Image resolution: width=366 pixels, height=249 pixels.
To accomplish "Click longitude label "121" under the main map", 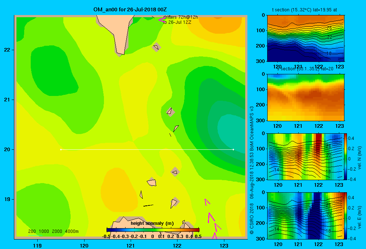I will (x=131, y=245).
